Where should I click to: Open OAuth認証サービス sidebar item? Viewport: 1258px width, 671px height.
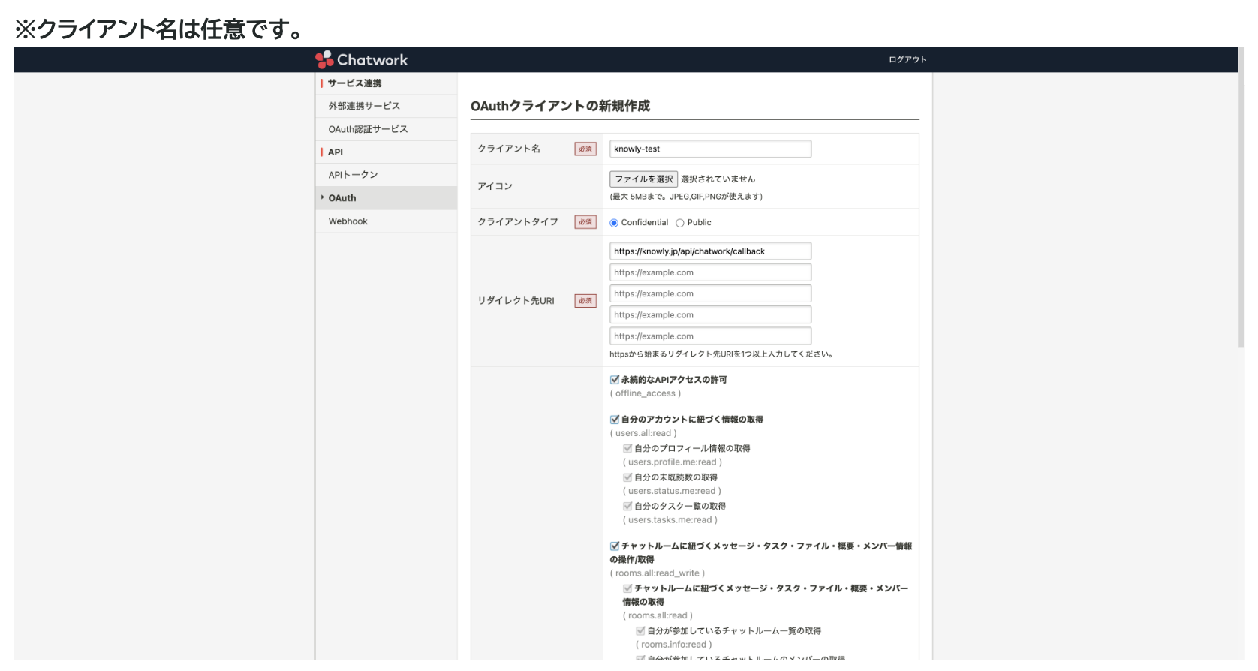(x=368, y=129)
